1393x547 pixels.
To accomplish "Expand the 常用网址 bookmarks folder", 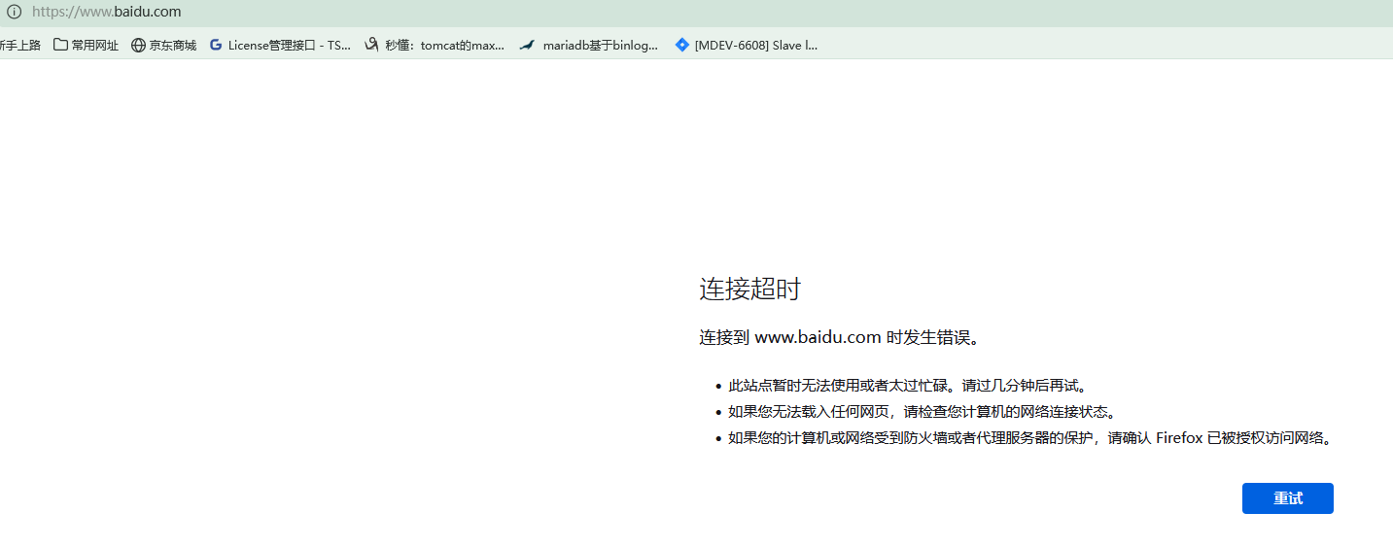I will tap(87, 45).
